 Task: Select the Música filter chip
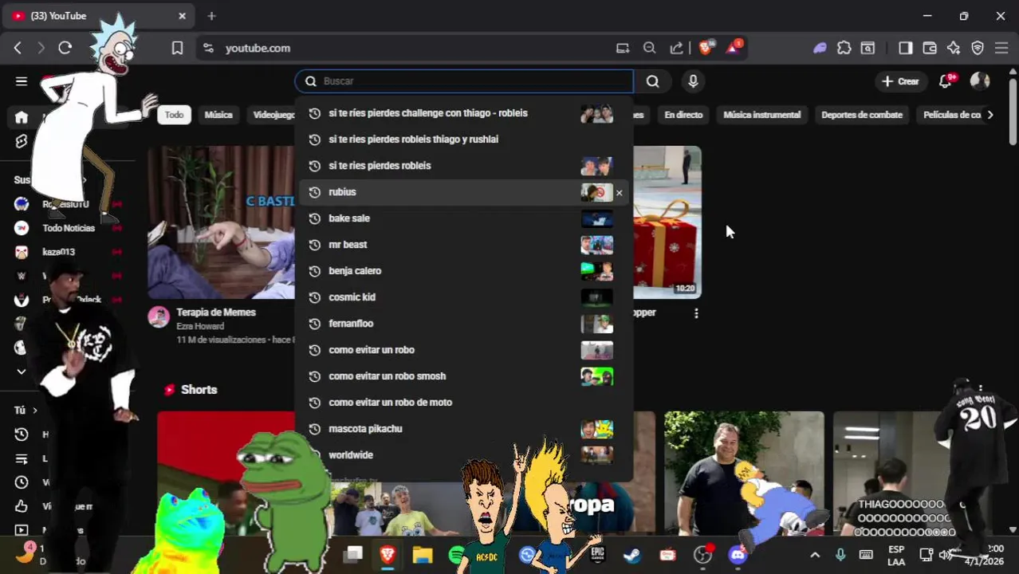point(218,115)
